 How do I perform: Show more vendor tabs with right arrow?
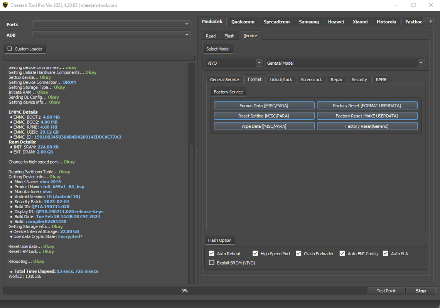pyautogui.click(x=431, y=21)
